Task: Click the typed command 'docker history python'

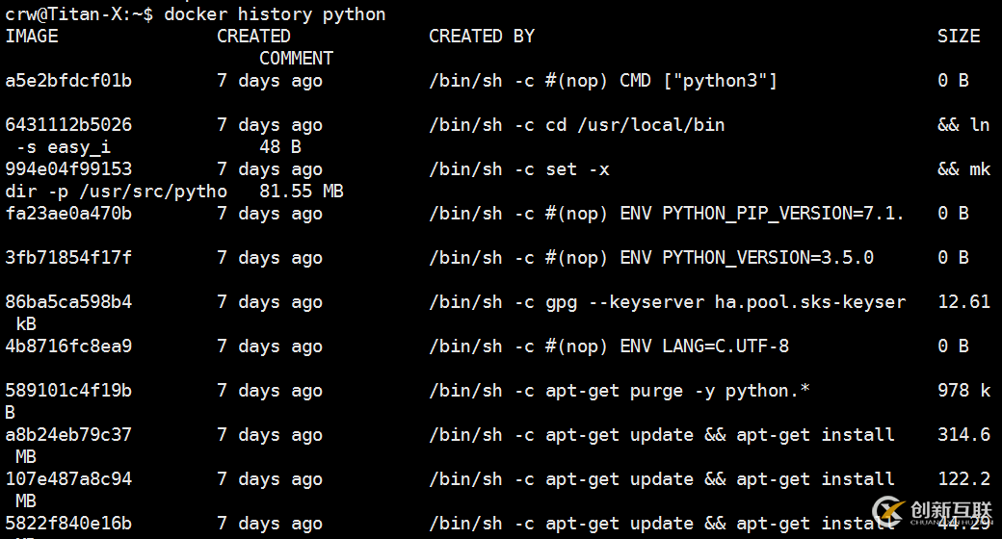Action: [x=275, y=14]
